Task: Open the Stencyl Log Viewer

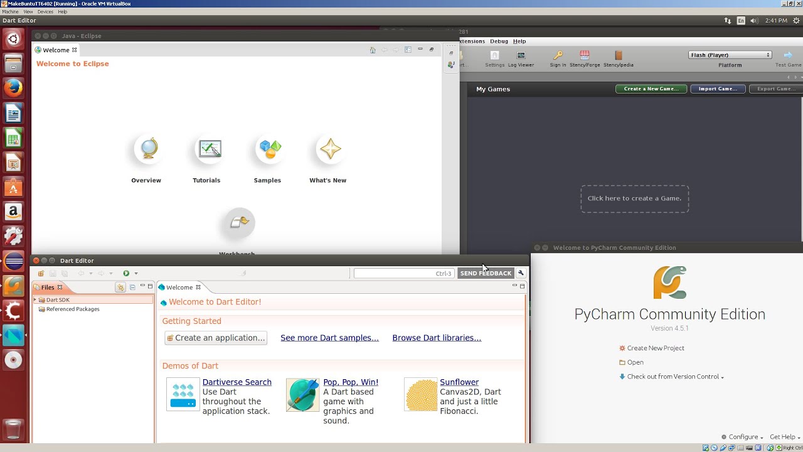Action: coord(521,55)
